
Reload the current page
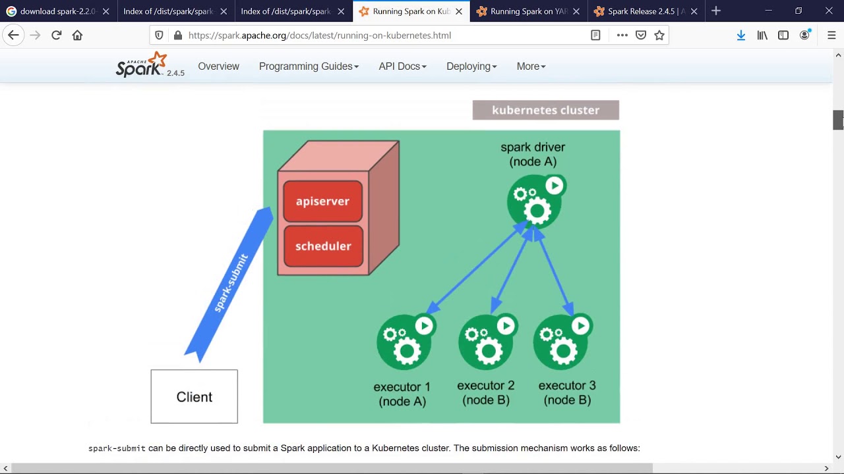tap(56, 36)
